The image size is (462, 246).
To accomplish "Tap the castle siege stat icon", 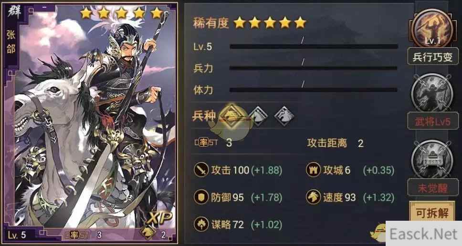I will pyautogui.click(x=313, y=170).
